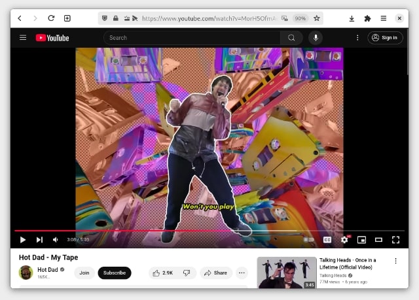Open a new tab with plus icon
The image size is (419, 300).
click(x=67, y=18)
